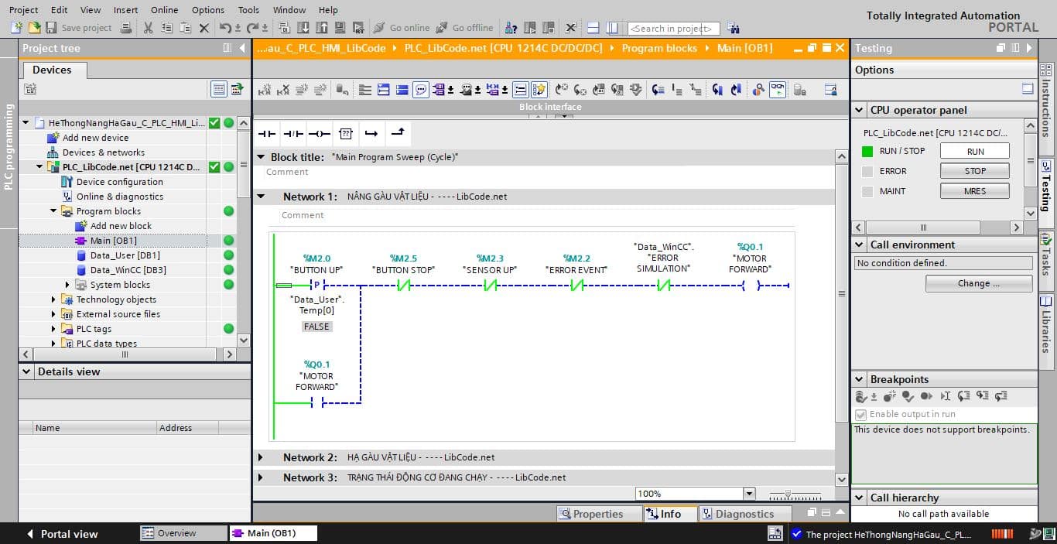Expand the System blocks folder
This screenshot has width=1057, height=544.
67,285
